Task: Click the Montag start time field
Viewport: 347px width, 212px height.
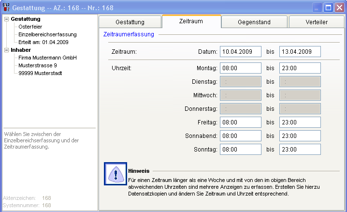Action: coord(240,68)
